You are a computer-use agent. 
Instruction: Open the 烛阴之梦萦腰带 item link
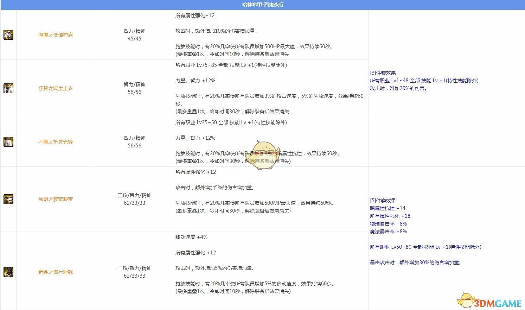coord(56,199)
